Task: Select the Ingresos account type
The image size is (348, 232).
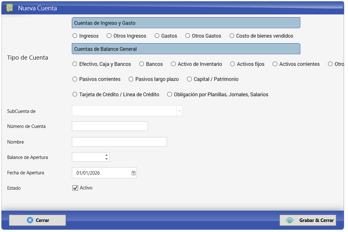Action: tap(75, 36)
